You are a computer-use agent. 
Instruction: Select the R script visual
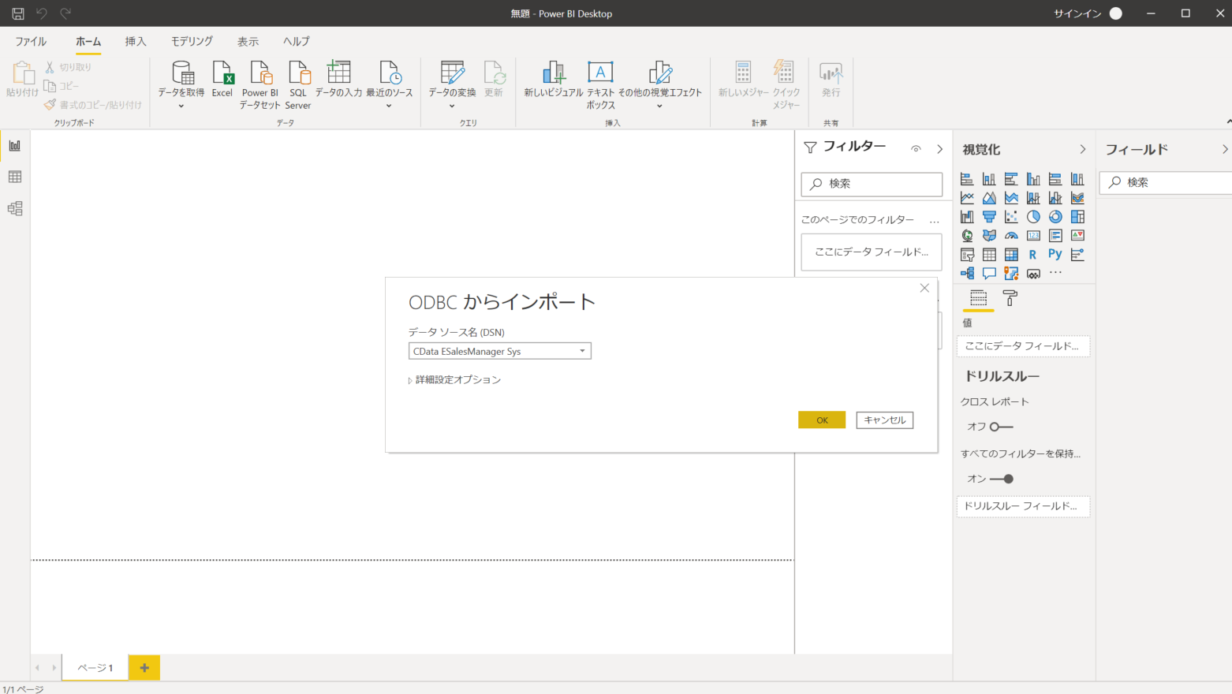click(1033, 255)
